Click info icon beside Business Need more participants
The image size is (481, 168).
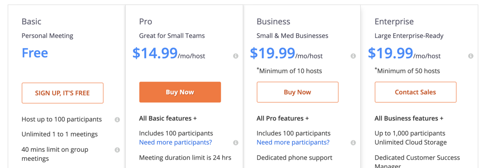(353, 143)
